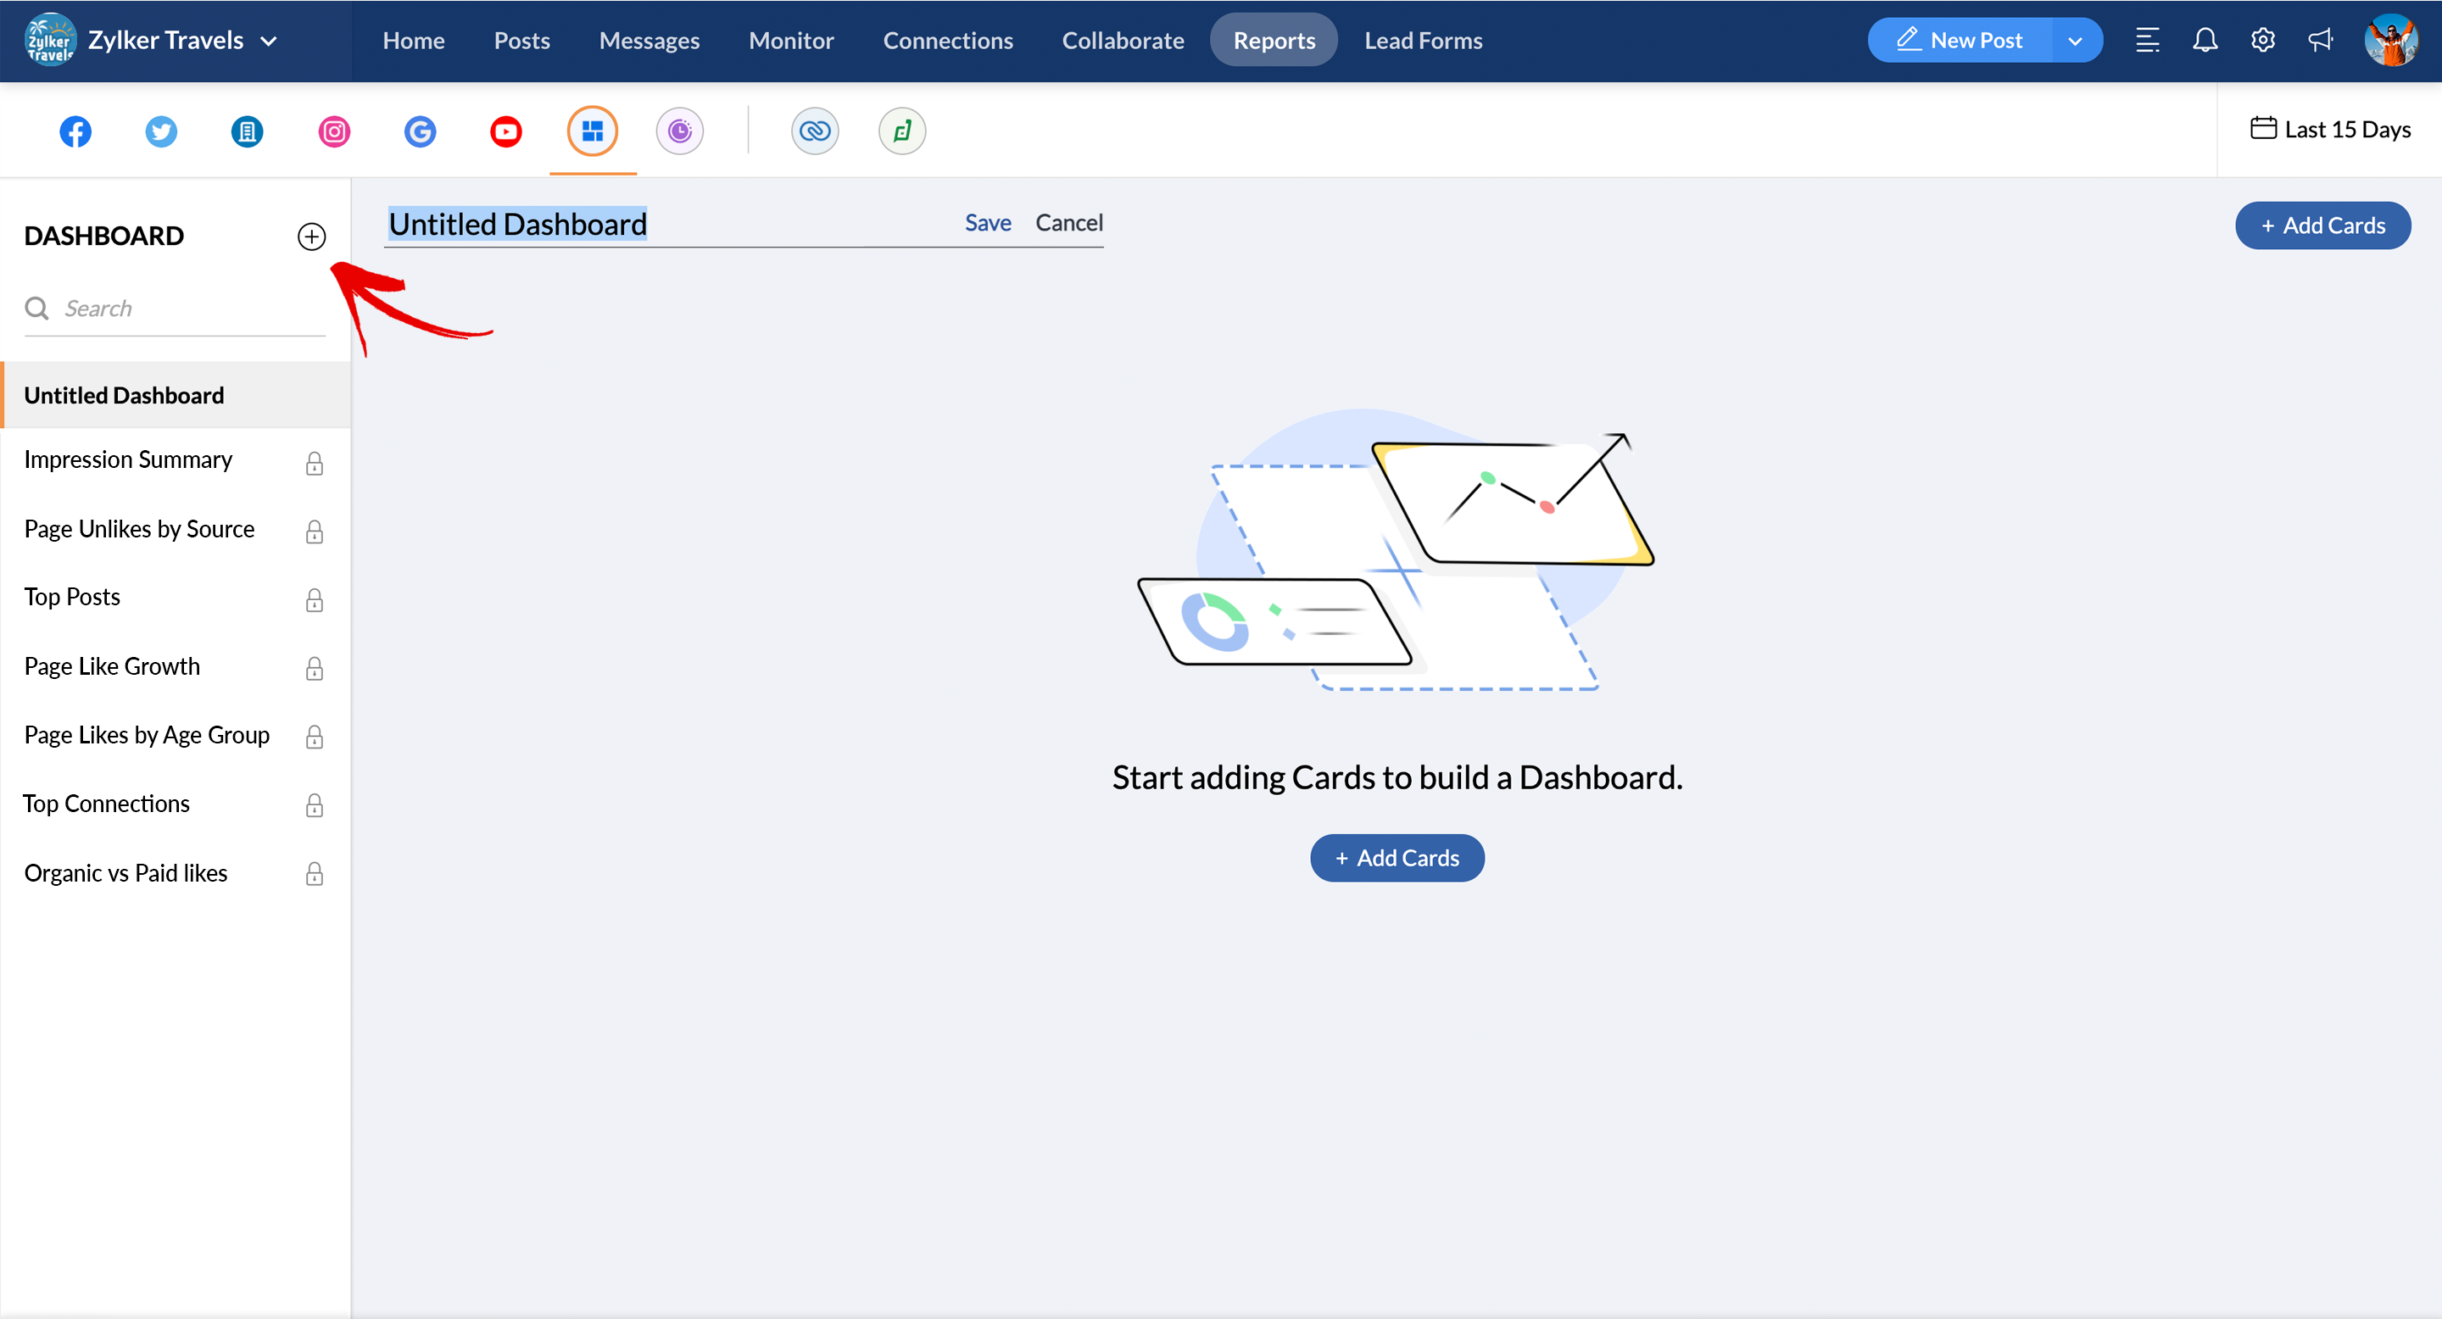Viewport: 2442px width, 1319px height.
Task: Open Collaborate tab
Action: pyautogui.click(x=1123, y=40)
